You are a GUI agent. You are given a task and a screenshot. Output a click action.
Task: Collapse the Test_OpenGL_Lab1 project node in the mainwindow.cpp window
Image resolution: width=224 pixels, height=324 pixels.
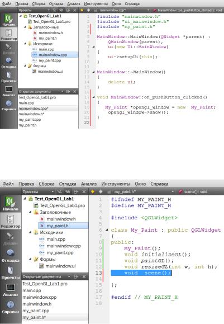click(21, 16)
